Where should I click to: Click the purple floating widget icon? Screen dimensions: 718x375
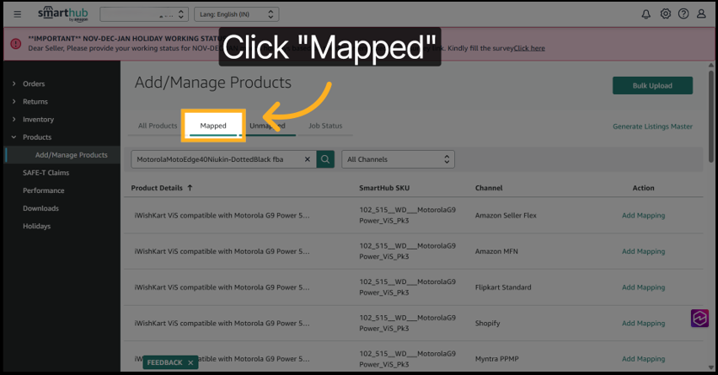click(x=699, y=318)
